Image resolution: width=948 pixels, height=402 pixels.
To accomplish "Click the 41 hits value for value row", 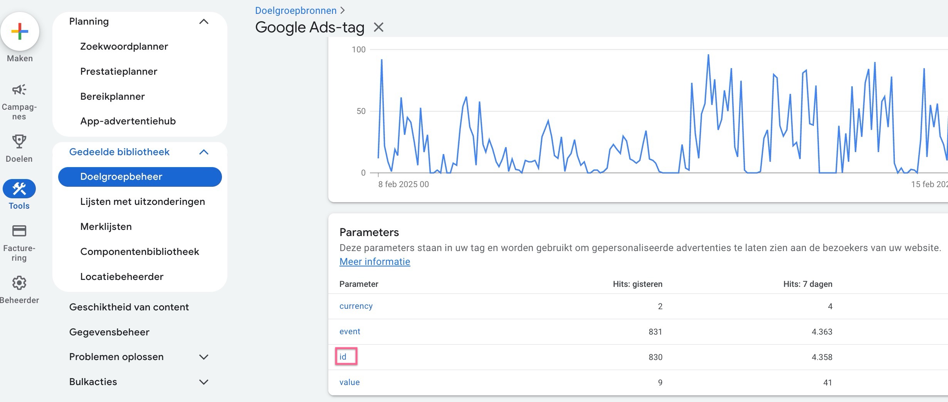I will coord(827,383).
